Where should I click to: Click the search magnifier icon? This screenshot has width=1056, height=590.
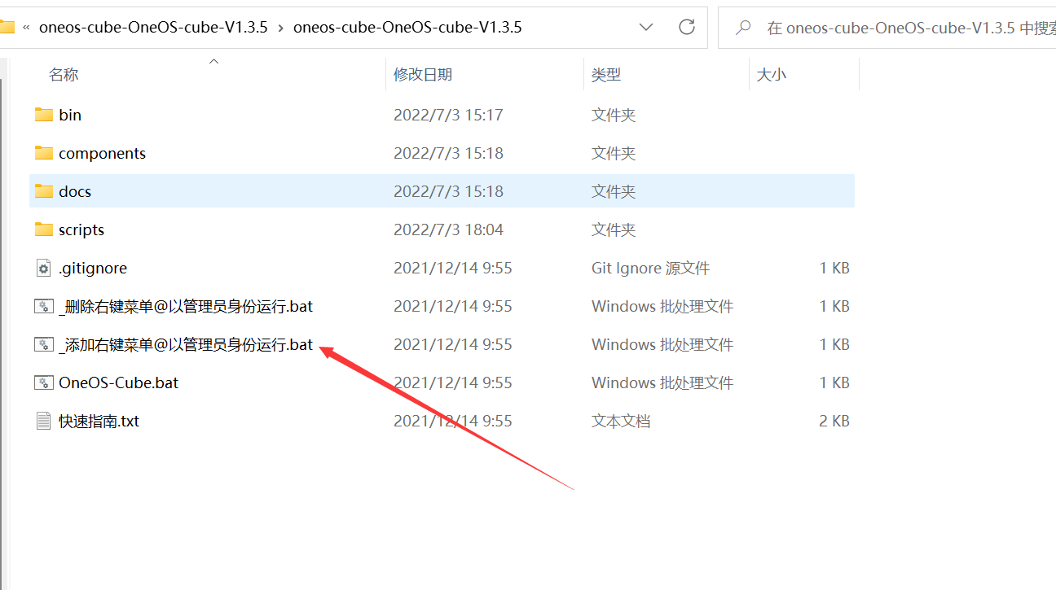click(743, 28)
